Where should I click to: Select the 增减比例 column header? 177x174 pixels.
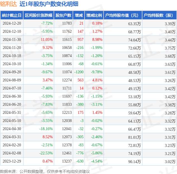tap(94, 15)
